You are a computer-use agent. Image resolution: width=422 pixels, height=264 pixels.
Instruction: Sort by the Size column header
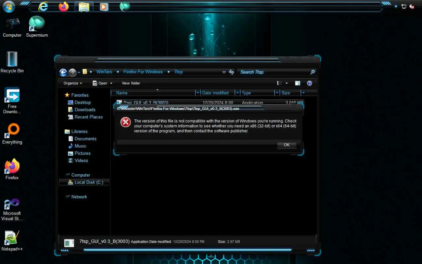290,93
